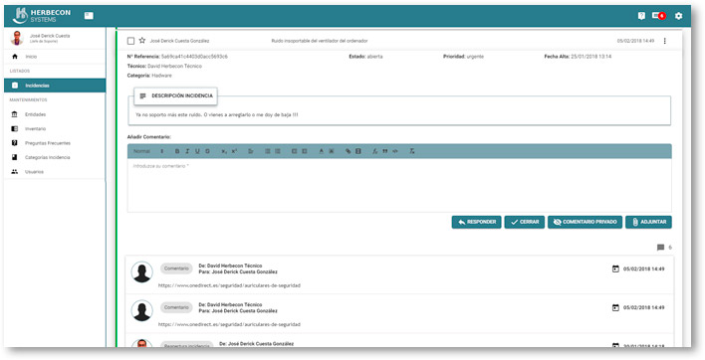Insert blockquote in comment editor
705x360 pixels.
point(385,151)
